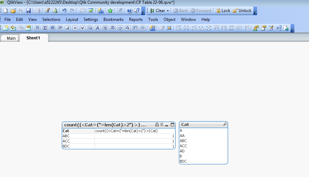Create a List Box object icon
The height and width of the screenshot is (177, 309).
[38, 28]
